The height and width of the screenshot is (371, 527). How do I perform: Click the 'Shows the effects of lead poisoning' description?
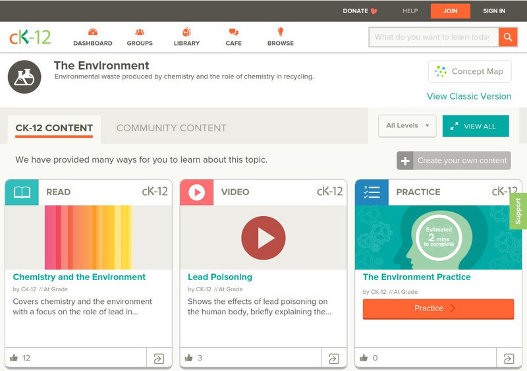(x=260, y=307)
